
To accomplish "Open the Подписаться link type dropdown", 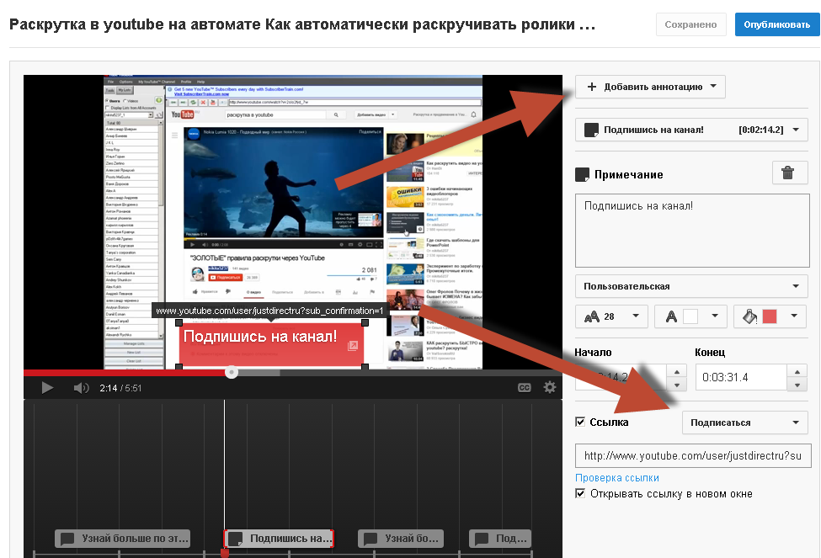I will [744, 422].
